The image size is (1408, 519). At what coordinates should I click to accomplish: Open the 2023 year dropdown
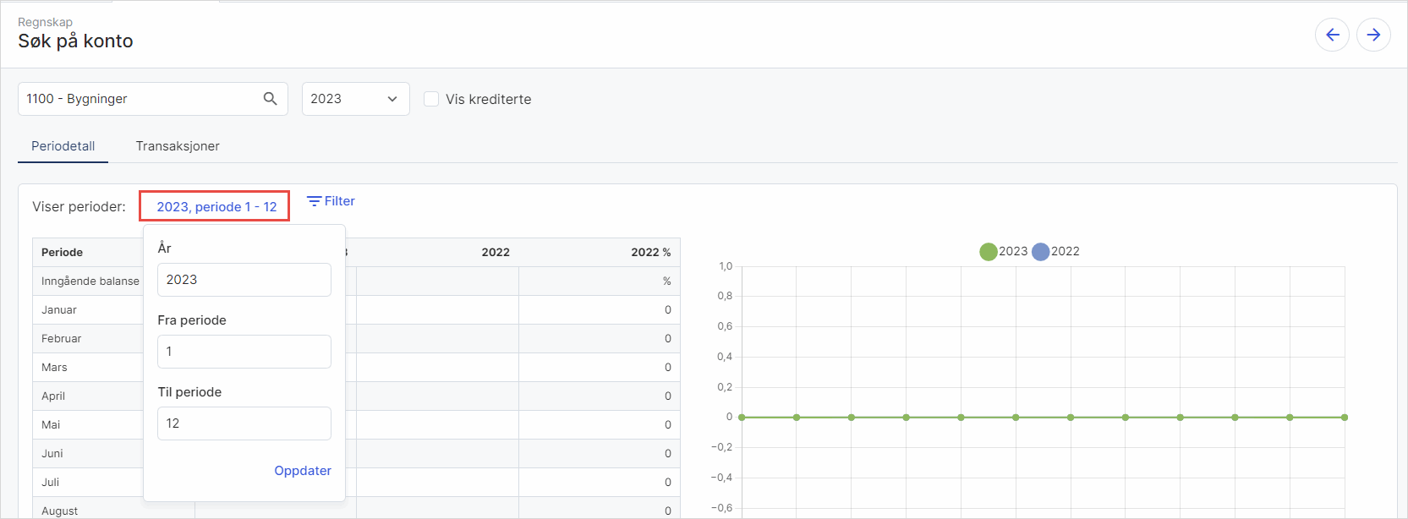355,99
